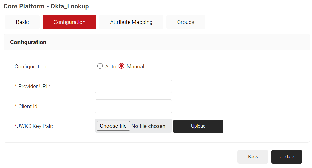The height and width of the screenshot is (168, 312).
Task: Switch to the Basic tab
Action: click(x=22, y=22)
